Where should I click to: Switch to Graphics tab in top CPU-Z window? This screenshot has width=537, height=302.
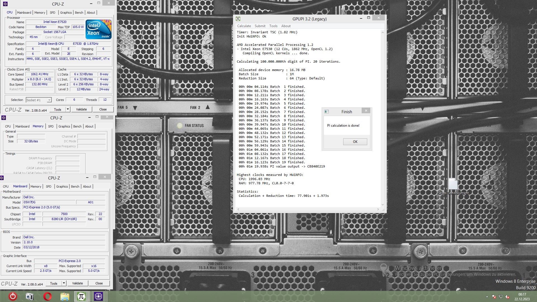point(66,13)
